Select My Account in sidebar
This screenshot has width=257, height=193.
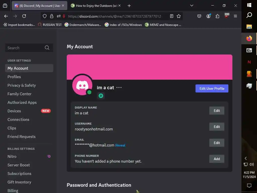coord(29,68)
